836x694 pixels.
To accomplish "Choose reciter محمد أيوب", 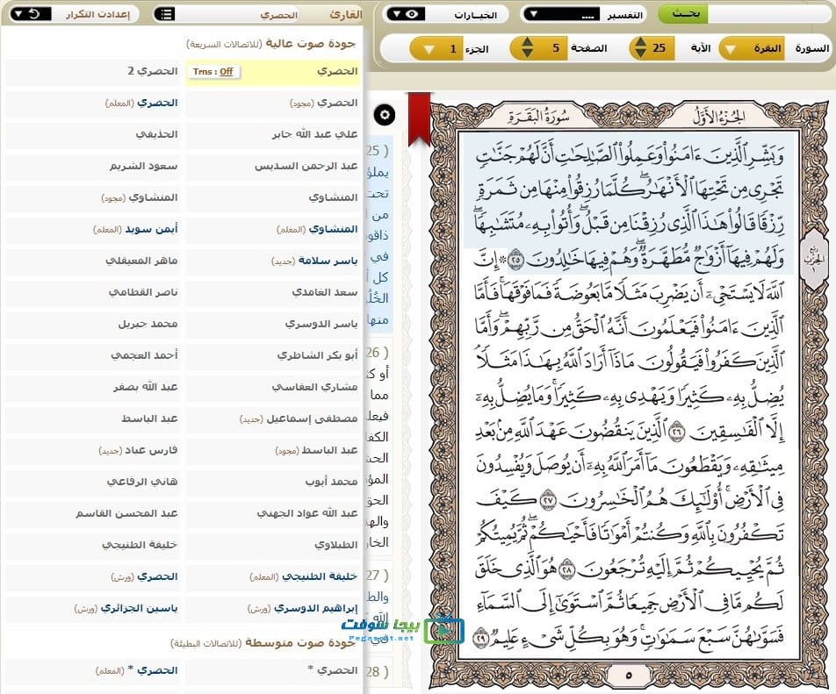I will 273,482.
